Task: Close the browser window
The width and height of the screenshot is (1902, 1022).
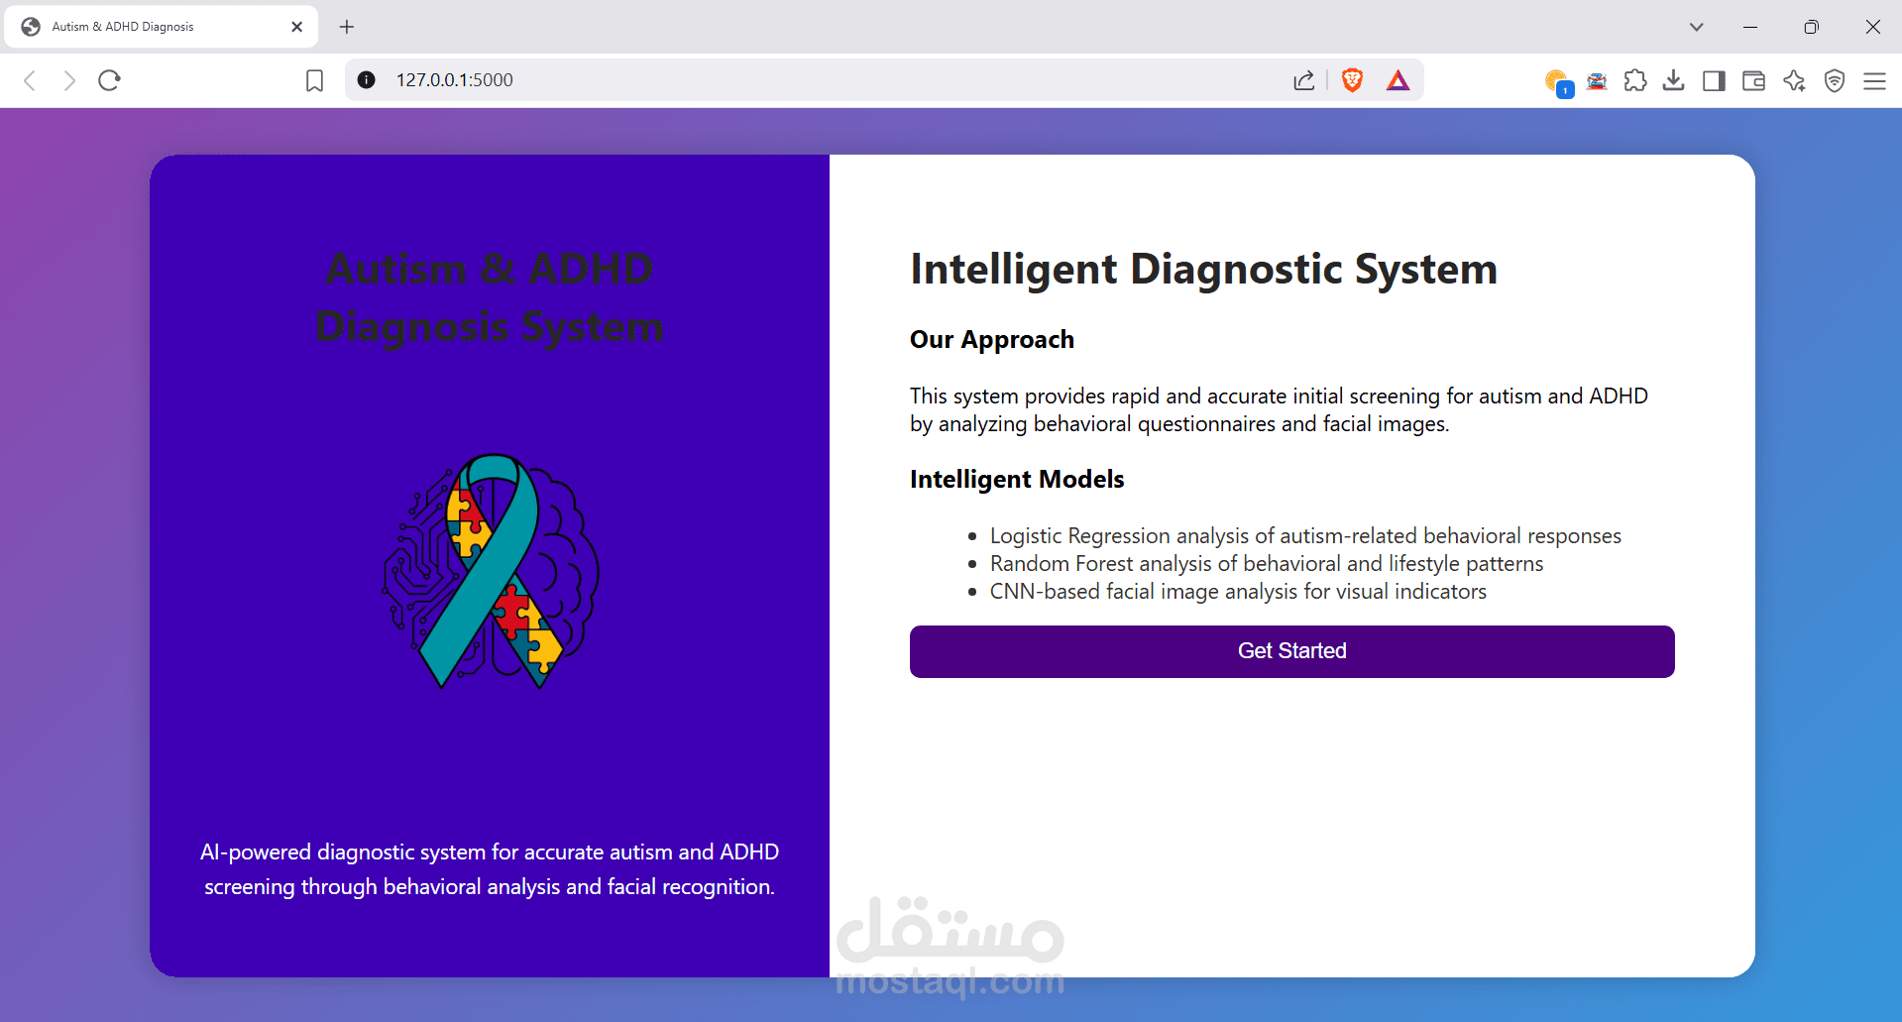Action: point(1872,27)
